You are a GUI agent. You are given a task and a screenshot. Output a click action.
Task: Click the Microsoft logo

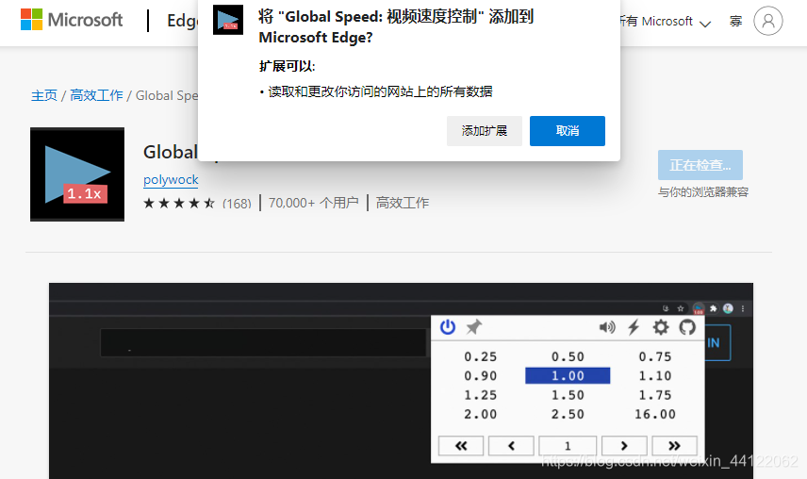pyautogui.click(x=72, y=20)
